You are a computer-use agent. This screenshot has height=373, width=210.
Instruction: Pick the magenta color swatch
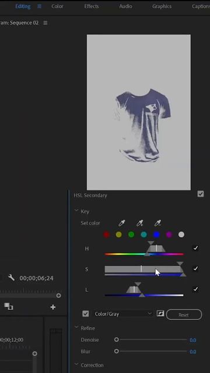(x=169, y=235)
